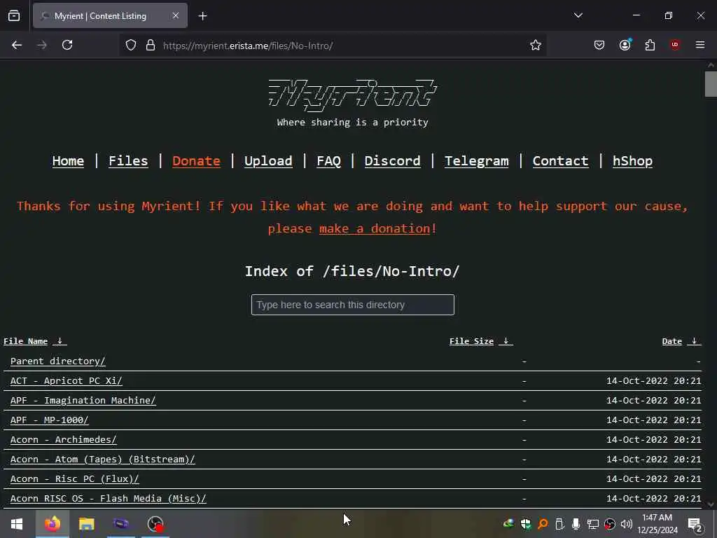
Task: Open the tracking protection shield icon
Action: click(x=131, y=46)
